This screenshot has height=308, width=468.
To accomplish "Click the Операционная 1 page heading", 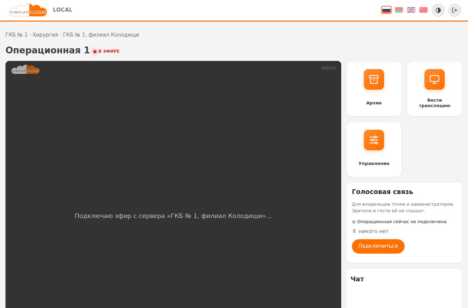I will pyautogui.click(x=48, y=50).
